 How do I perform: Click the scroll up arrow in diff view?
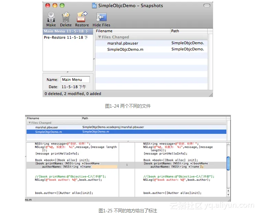click(x=228, y=191)
